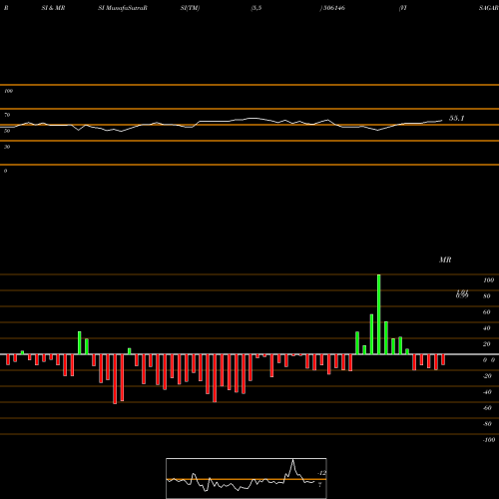Open the mini overview chart thumbnail
The width and height of the screenshot is (499, 499).
(x=247, y=478)
